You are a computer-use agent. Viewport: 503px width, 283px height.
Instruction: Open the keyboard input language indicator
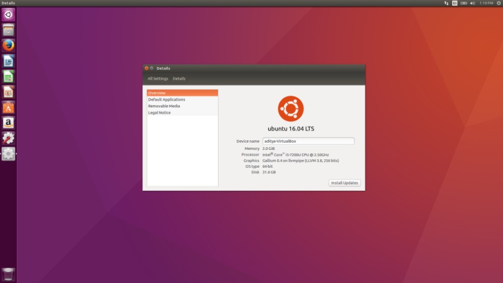455,3
